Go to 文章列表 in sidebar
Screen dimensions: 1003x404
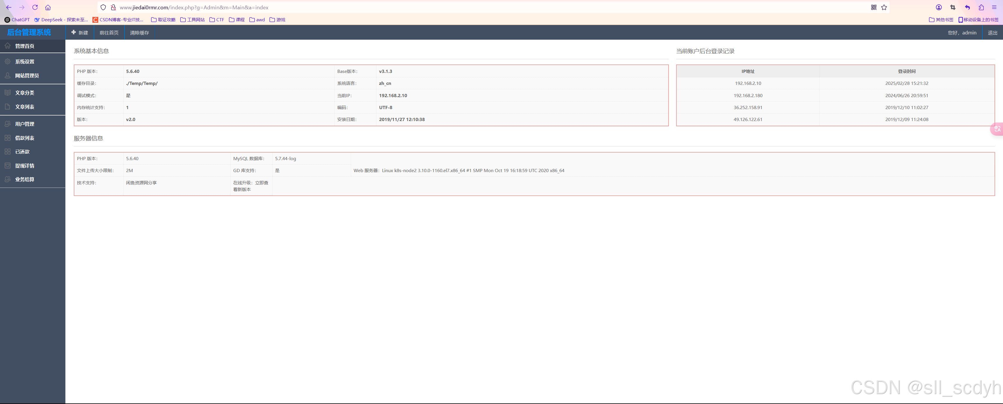point(33,107)
